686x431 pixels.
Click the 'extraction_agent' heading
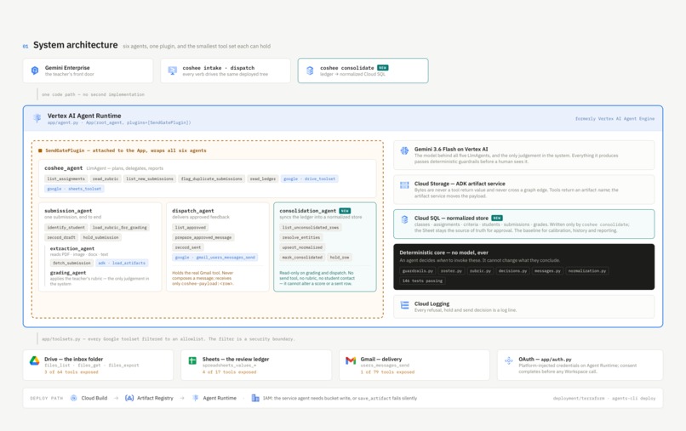pyautogui.click(x=71, y=248)
